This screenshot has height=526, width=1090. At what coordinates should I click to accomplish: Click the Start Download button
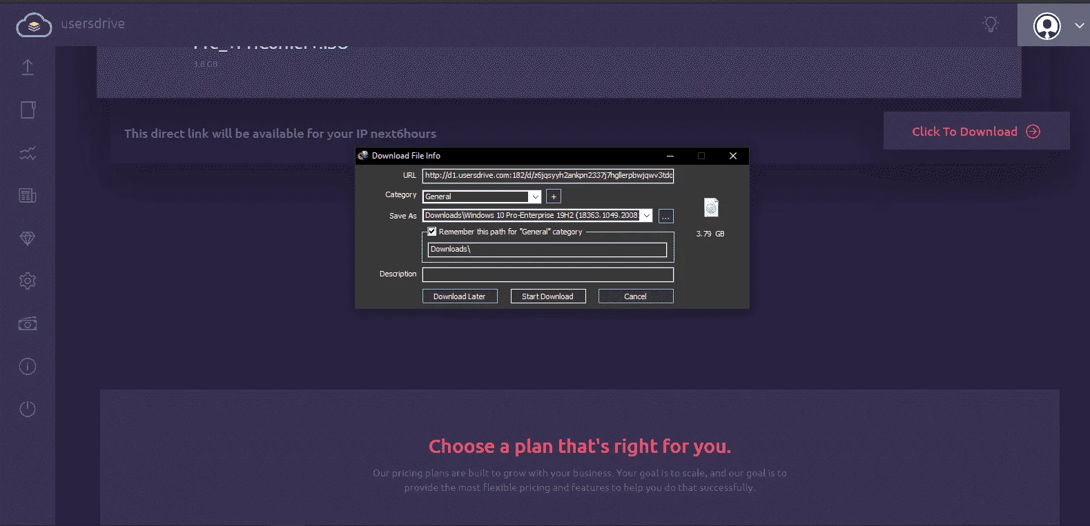pyautogui.click(x=548, y=296)
